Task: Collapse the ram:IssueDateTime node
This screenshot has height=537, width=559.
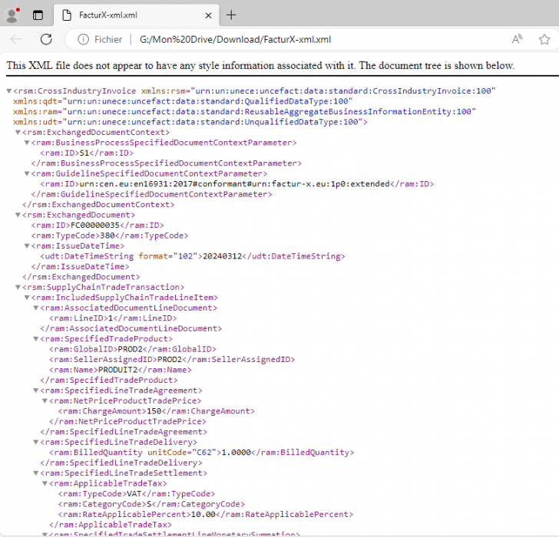Action: click(x=26, y=246)
